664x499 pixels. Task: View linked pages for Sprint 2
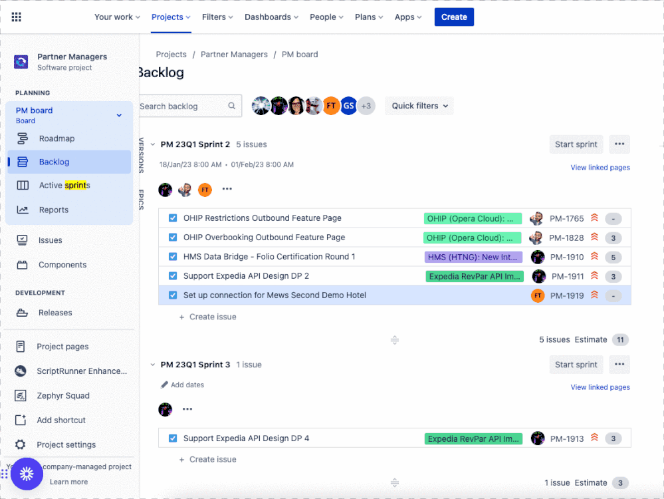(x=600, y=168)
